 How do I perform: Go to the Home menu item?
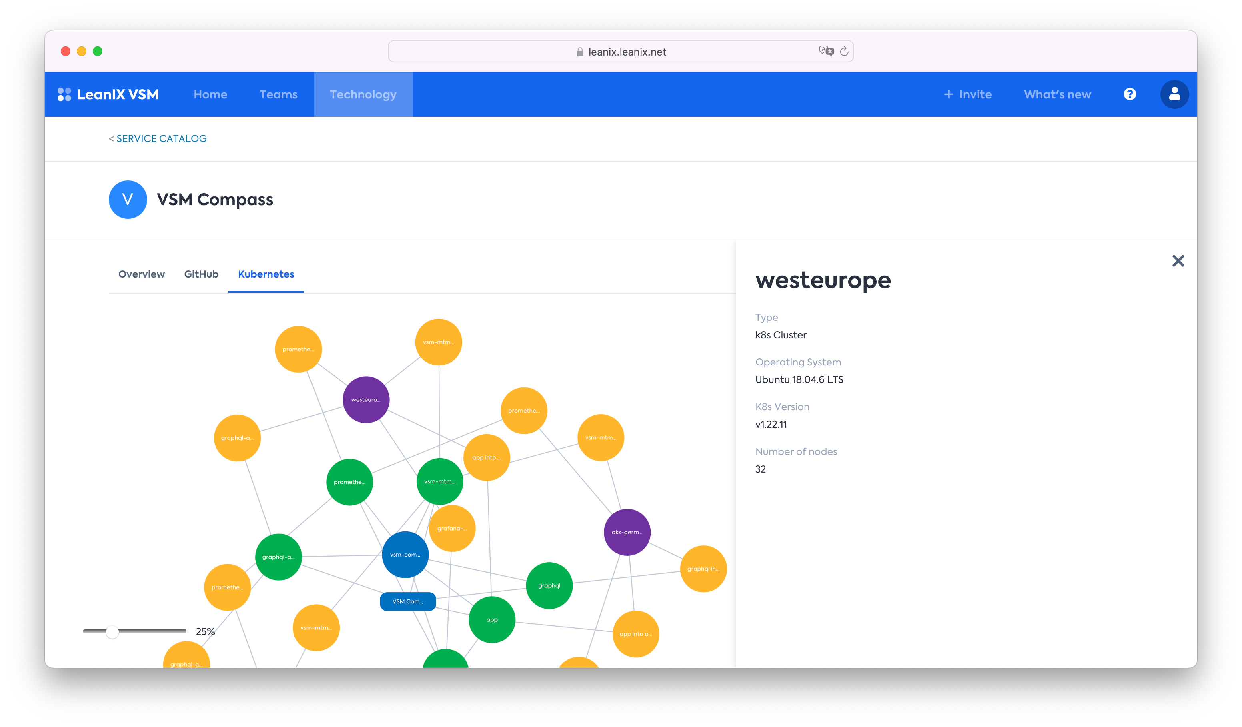pos(210,94)
